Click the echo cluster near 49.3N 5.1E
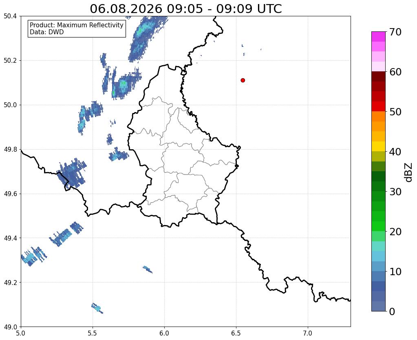 33,256
